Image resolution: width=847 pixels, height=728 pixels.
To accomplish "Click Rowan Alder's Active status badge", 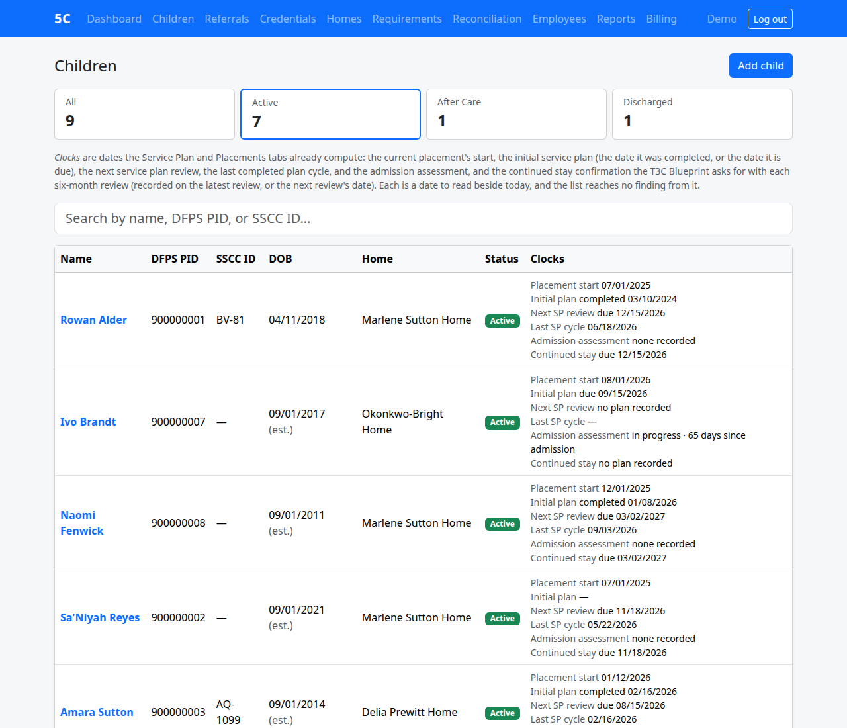I will pos(502,320).
